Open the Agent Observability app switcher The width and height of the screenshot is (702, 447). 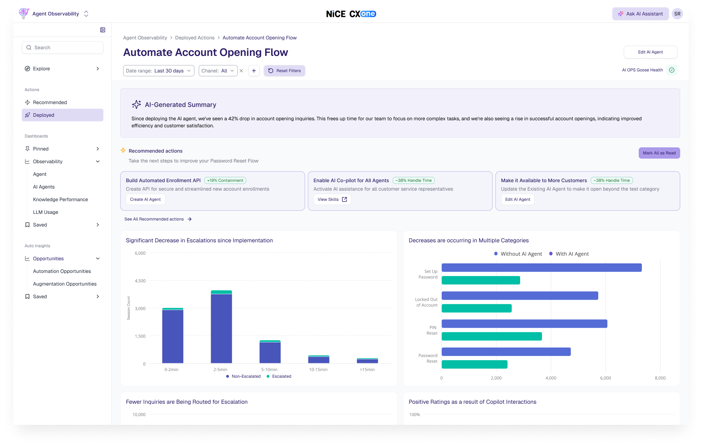click(x=86, y=14)
